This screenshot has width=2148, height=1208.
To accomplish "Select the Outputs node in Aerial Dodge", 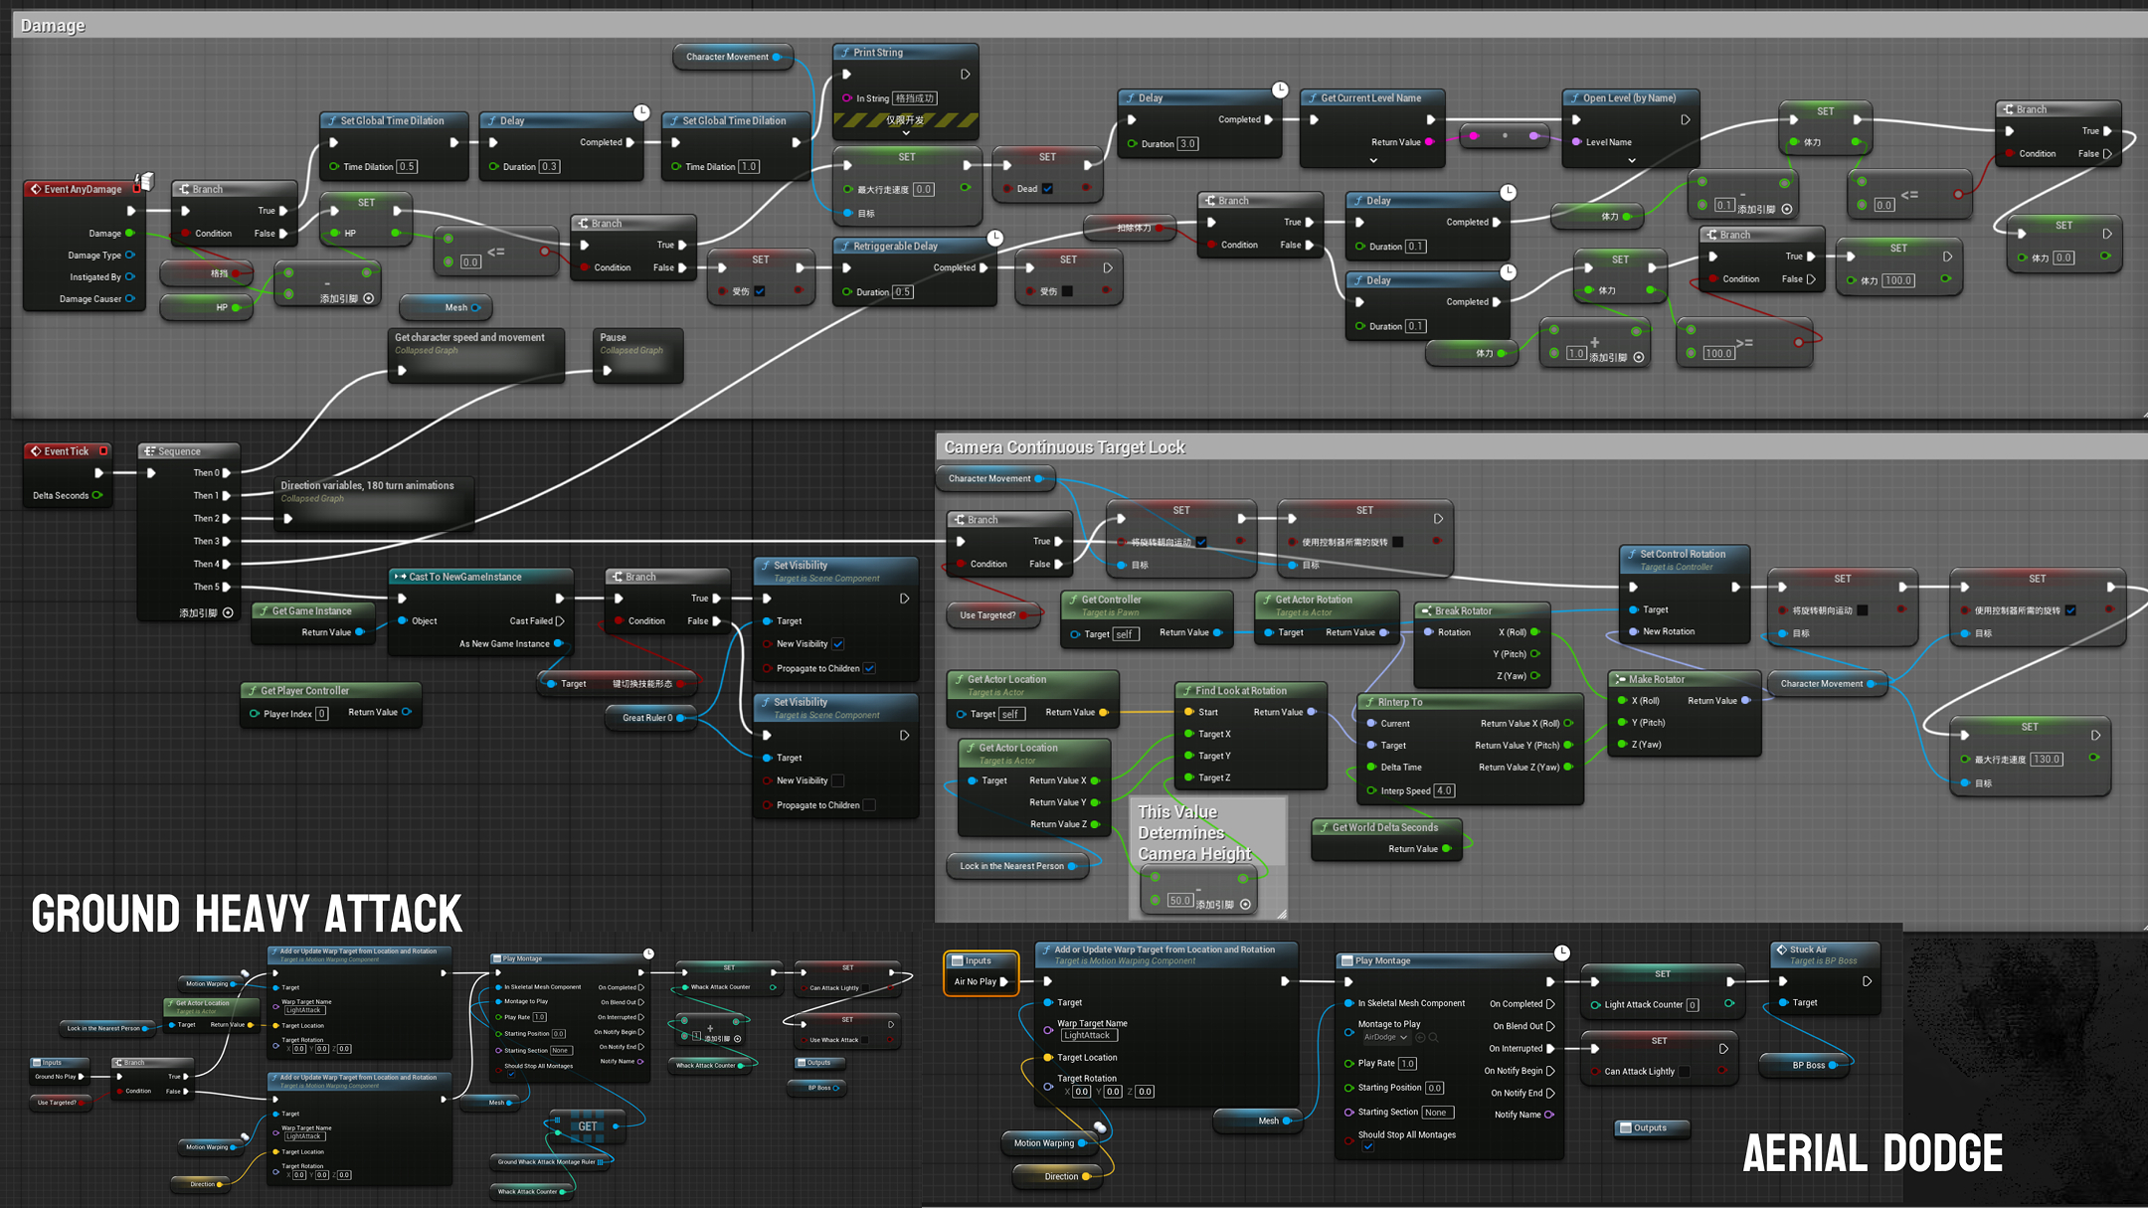I will tap(1650, 1127).
